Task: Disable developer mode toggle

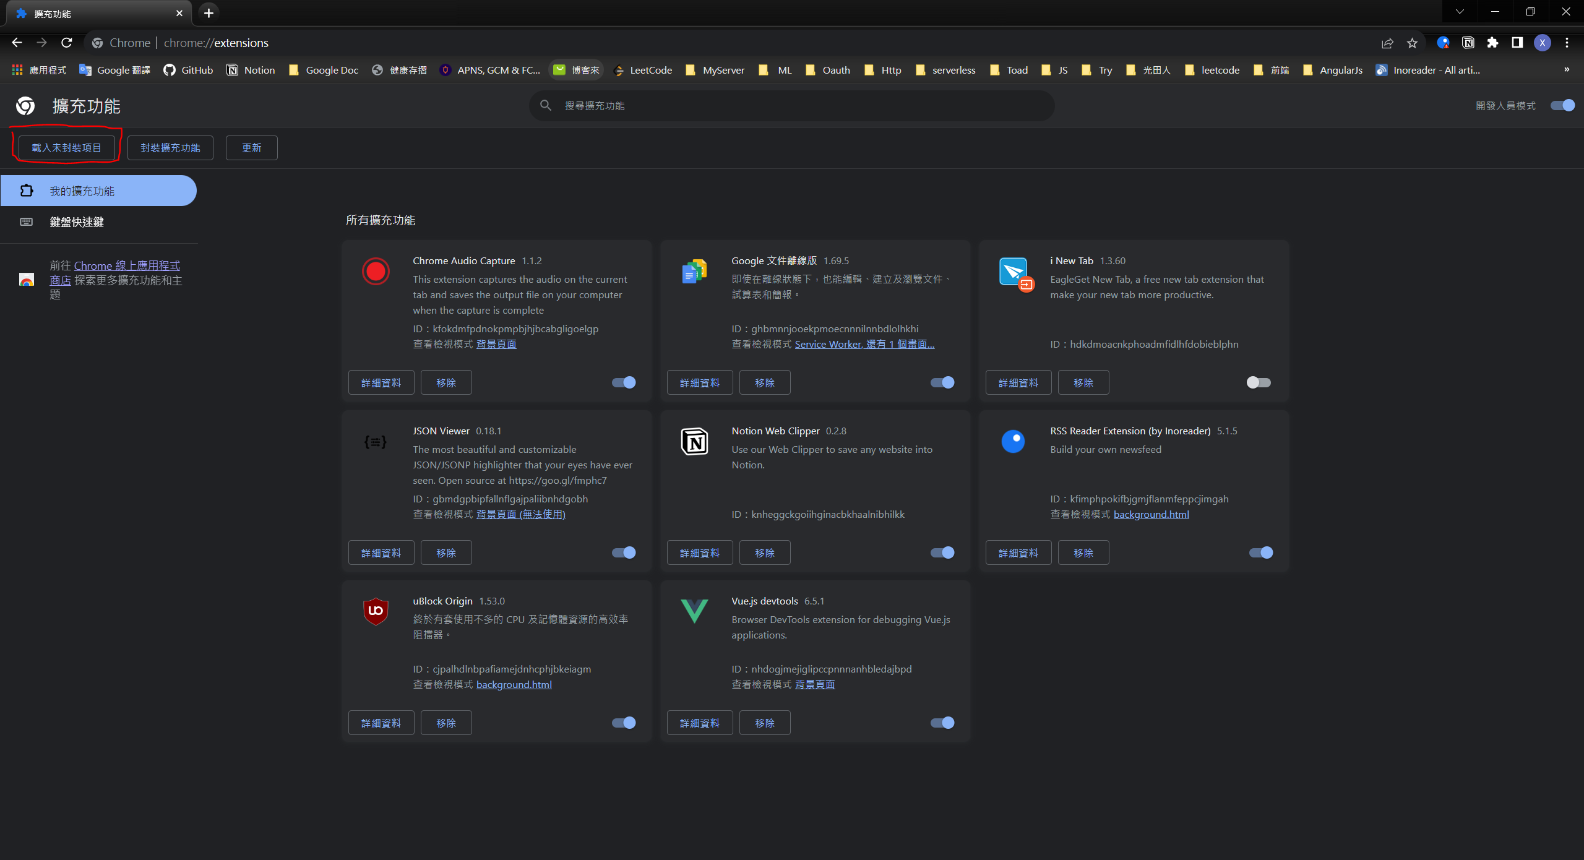Action: (x=1562, y=106)
